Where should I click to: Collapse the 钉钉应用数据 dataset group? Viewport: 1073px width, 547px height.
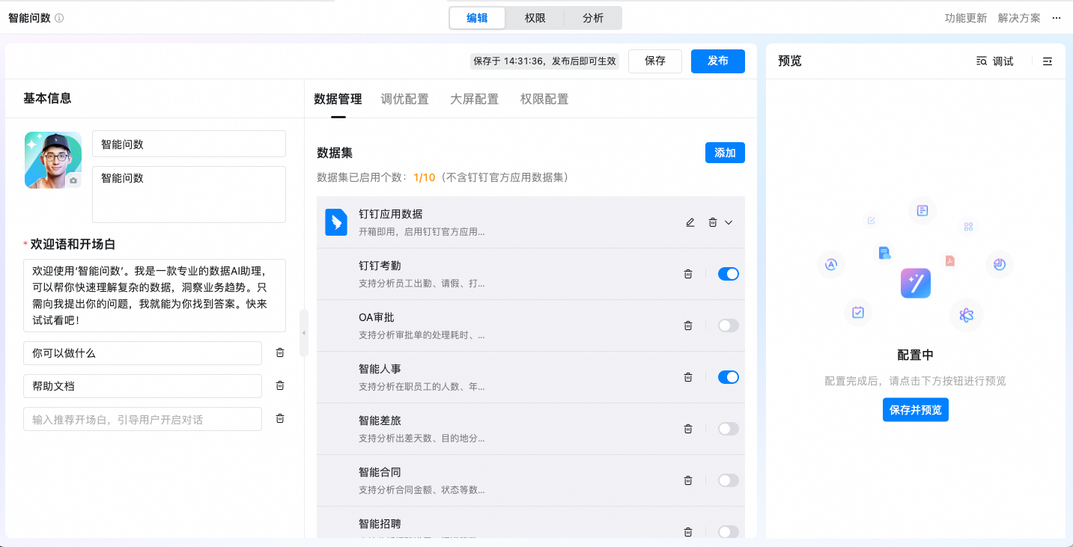(x=729, y=222)
